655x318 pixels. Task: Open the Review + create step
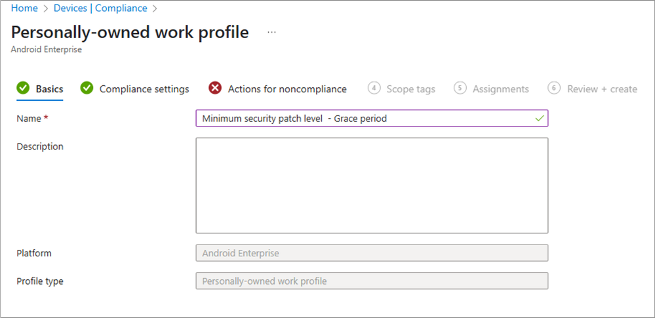(602, 89)
